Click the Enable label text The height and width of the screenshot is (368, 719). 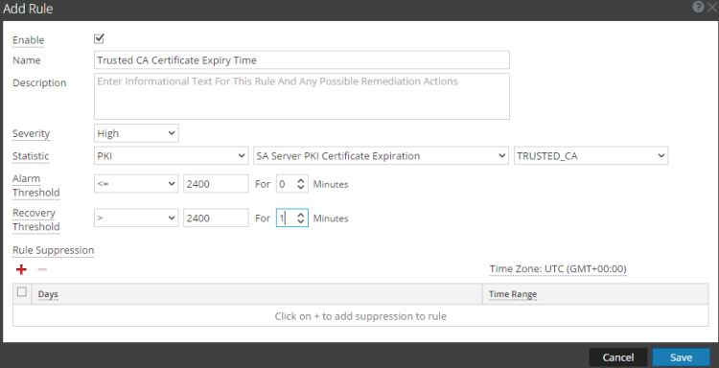29,40
